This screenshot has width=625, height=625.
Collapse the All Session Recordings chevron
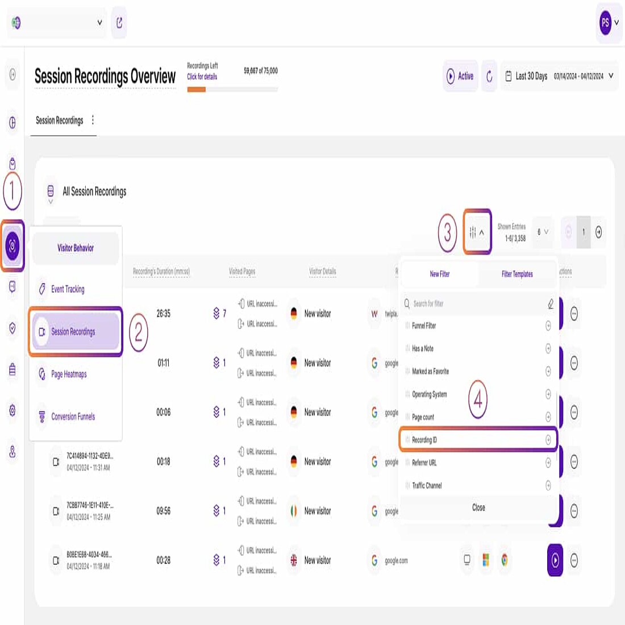tap(51, 201)
